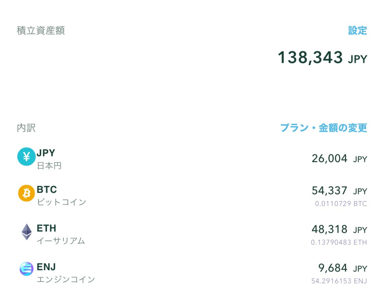383x308 pixels.
Task: Select the ETH イーサリアム row label
Action: point(61,234)
